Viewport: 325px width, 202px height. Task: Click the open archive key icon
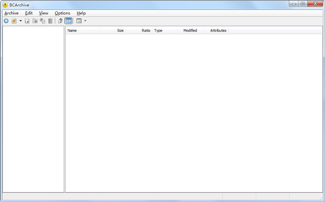[x=14, y=21]
